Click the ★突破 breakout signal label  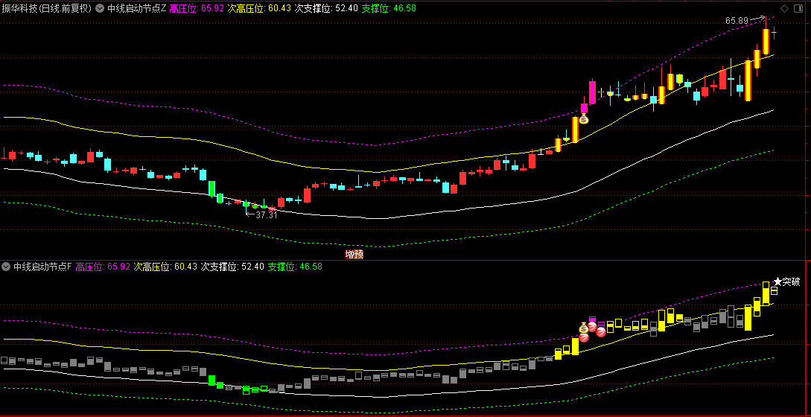pos(786,282)
